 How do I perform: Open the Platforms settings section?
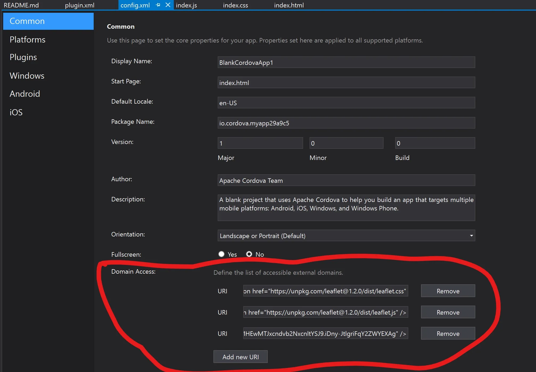click(x=27, y=40)
